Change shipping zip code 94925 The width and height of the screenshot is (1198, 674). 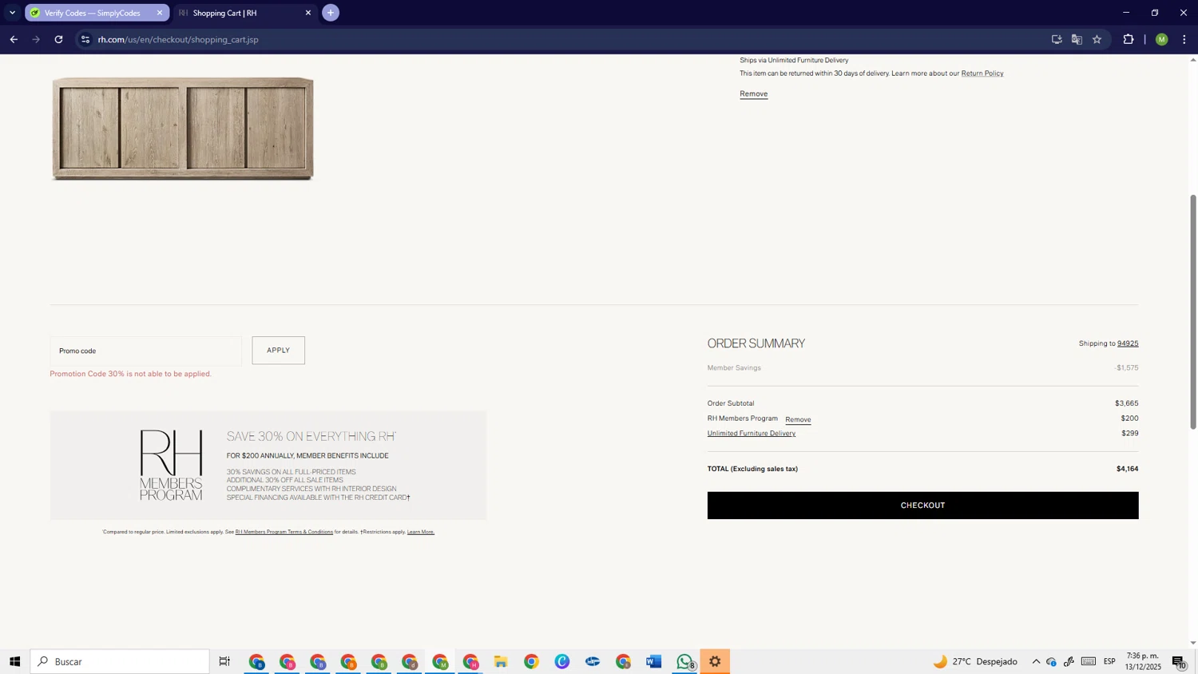(x=1128, y=343)
